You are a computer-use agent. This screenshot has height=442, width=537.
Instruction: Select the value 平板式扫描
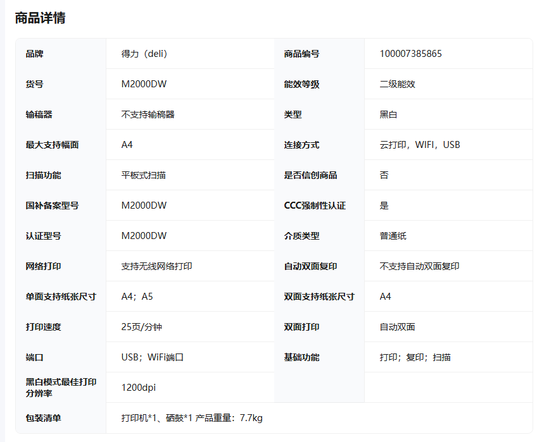tap(144, 175)
